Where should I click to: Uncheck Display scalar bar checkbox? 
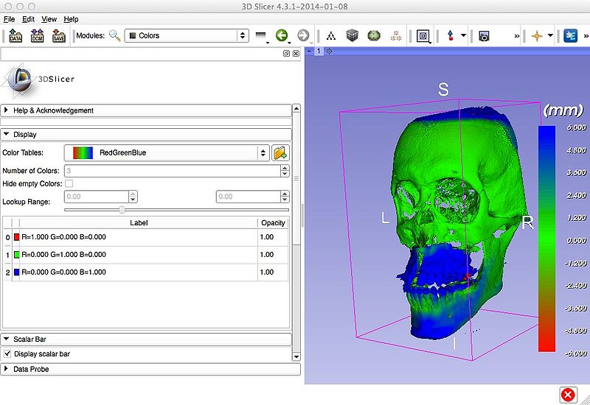coord(7,354)
